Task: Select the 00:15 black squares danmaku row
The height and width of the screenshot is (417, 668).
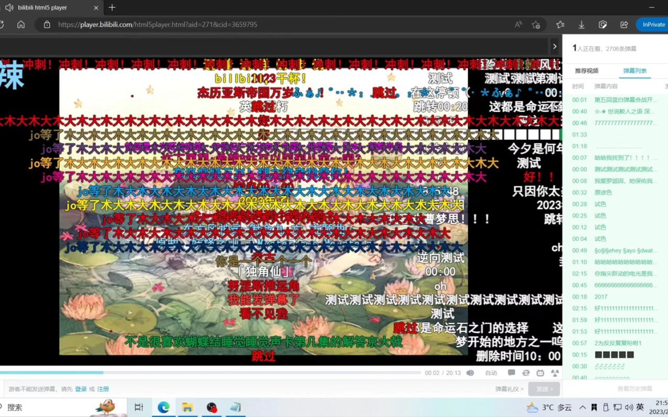Action: pyautogui.click(x=615, y=355)
